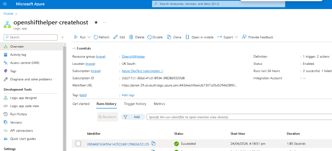Image resolution: width=332 pixels, height=151 pixels.
Task: Click move link next to Resource group
Action: point(101,57)
